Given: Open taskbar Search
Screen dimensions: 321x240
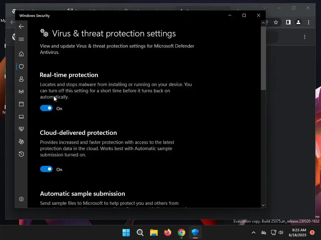Looking at the screenshot, I should (140, 232).
